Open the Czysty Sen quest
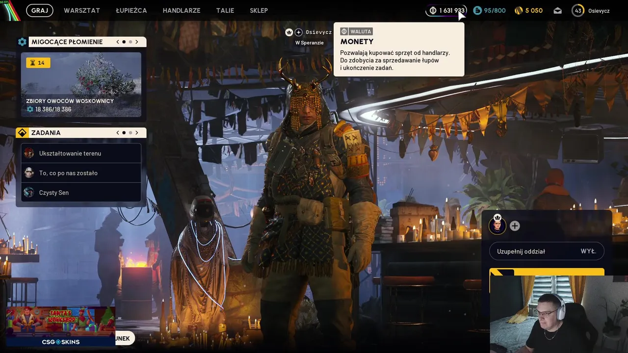Screen dimensions: 628x353 click(81, 193)
